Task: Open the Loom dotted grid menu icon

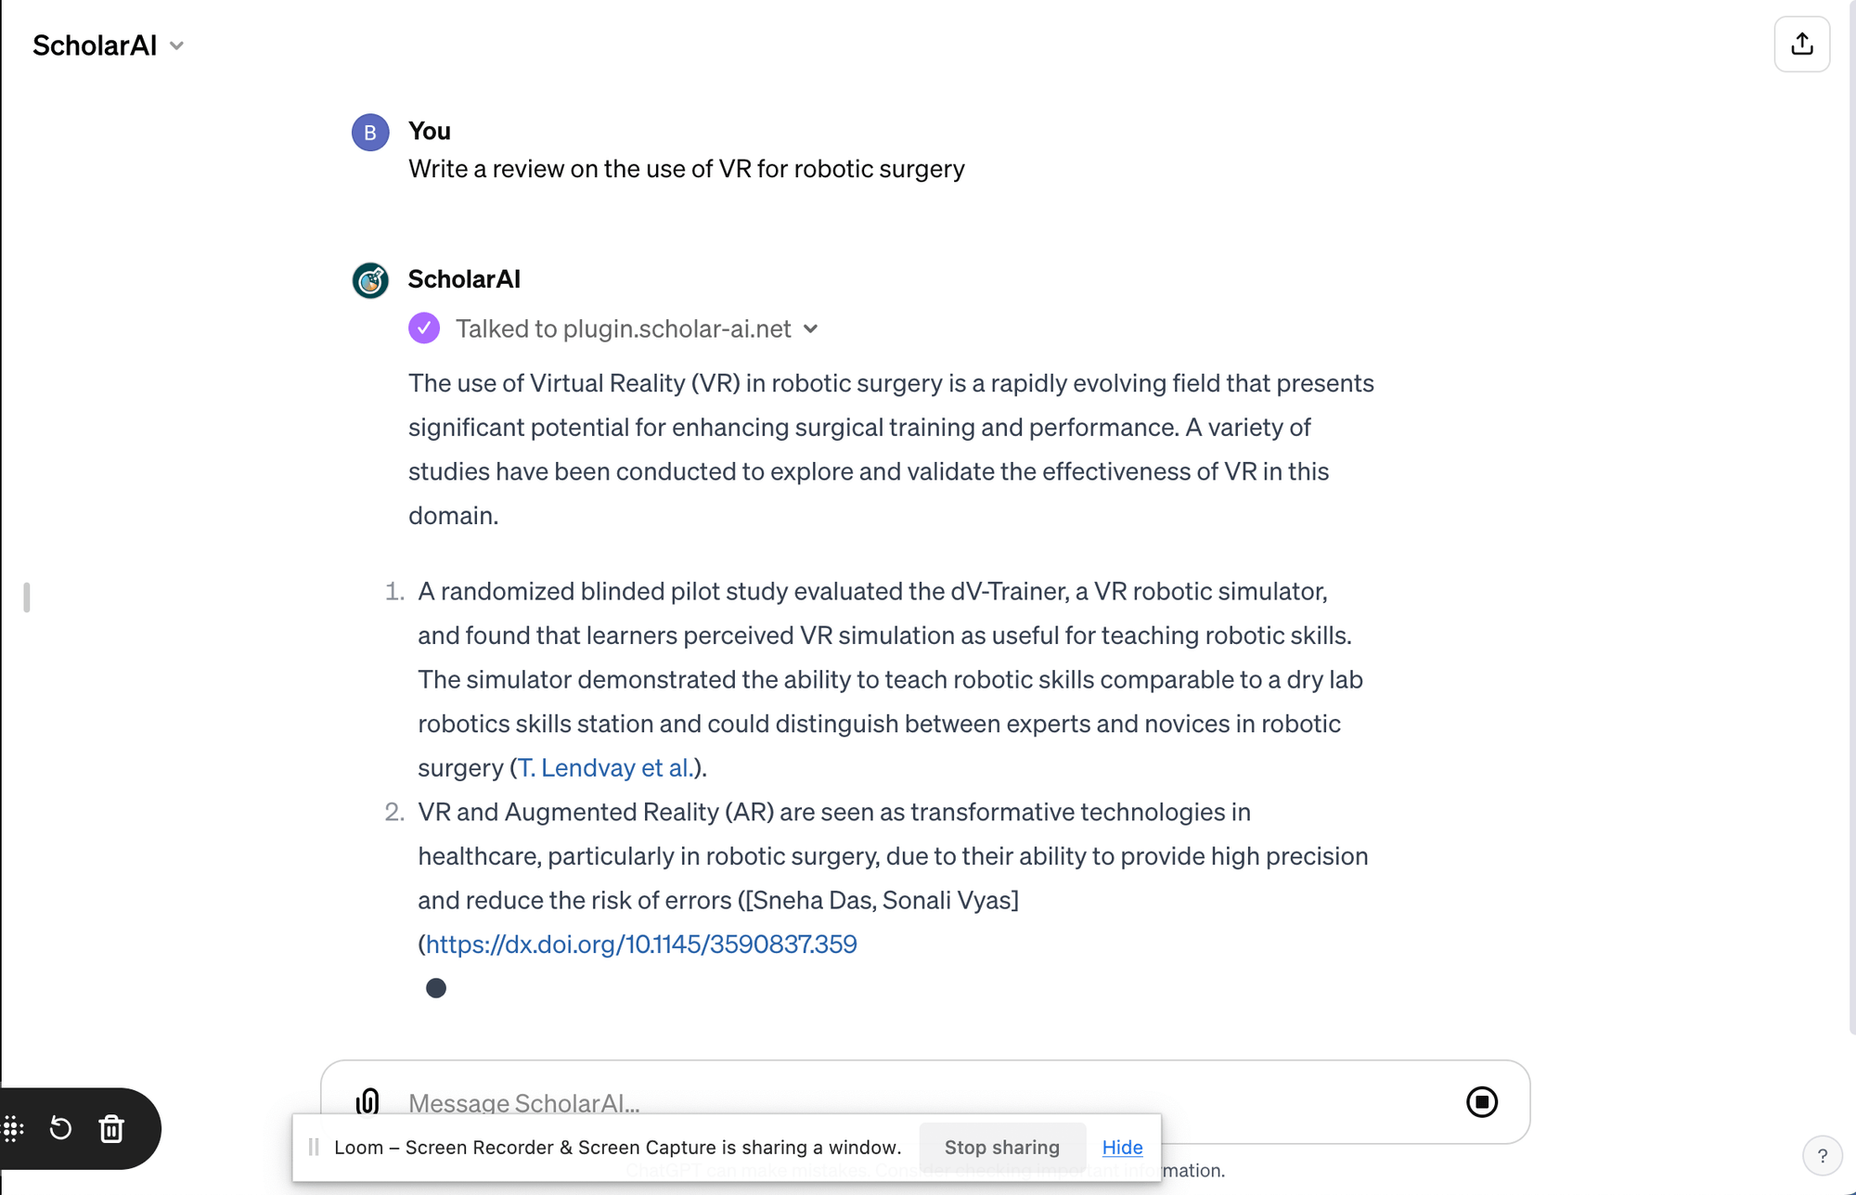Action: 13,1129
